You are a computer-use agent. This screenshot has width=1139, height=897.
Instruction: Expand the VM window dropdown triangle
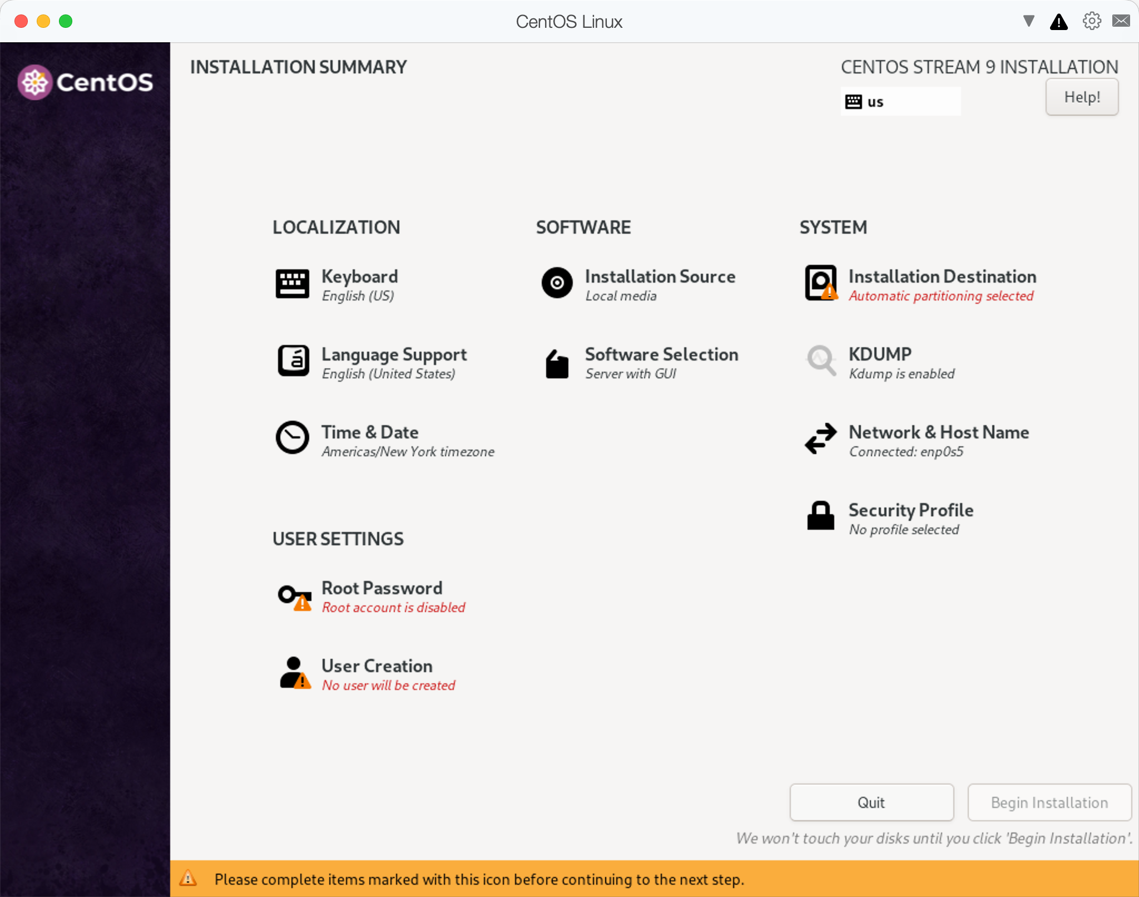(x=1029, y=21)
